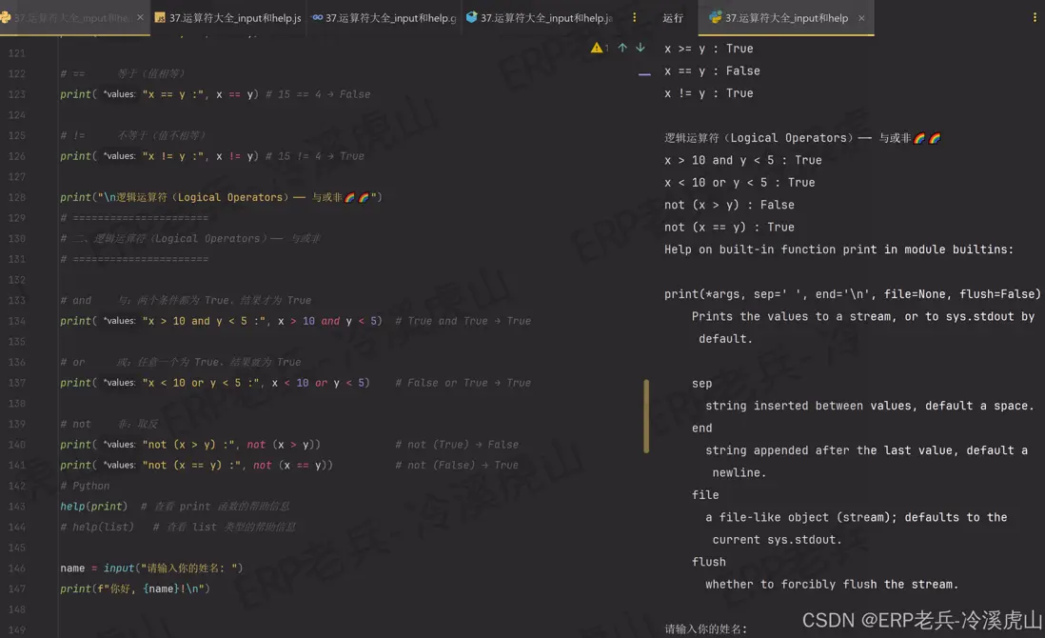Viewport: 1045px width, 638px height.
Task: Click the Java file icon on the tab
Action: 471,17
